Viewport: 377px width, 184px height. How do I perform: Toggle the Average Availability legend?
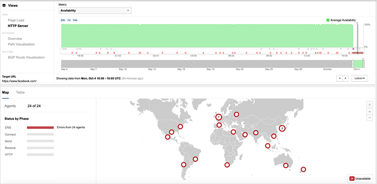(x=341, y=20)
